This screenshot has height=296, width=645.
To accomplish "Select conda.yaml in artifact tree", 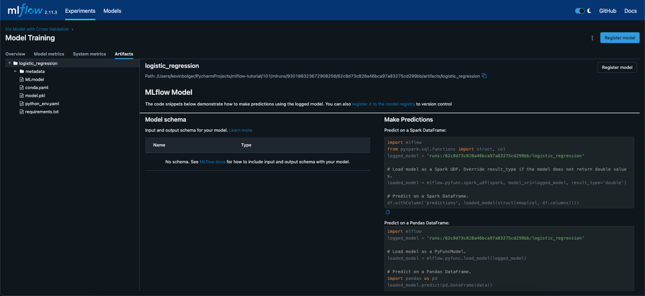I will click(37, 88).
